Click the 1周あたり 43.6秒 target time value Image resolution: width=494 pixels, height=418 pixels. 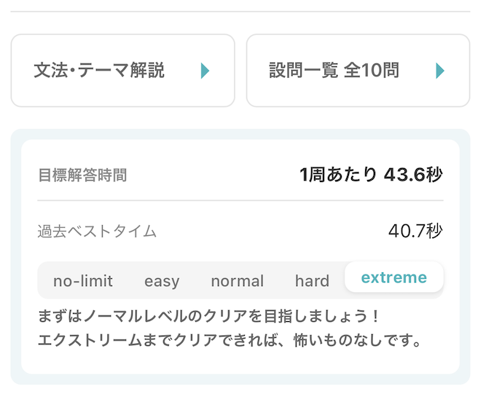click(x=371, y=175)
